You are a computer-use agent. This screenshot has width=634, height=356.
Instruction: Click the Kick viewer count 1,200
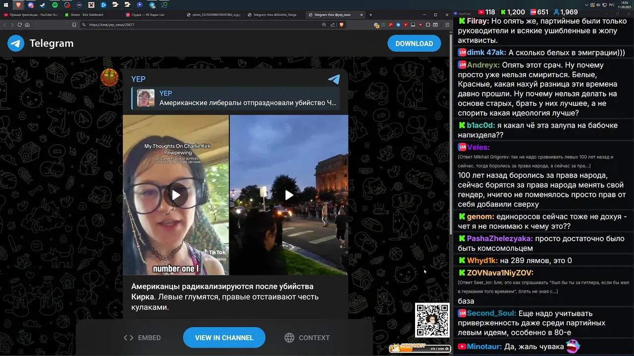513,12
